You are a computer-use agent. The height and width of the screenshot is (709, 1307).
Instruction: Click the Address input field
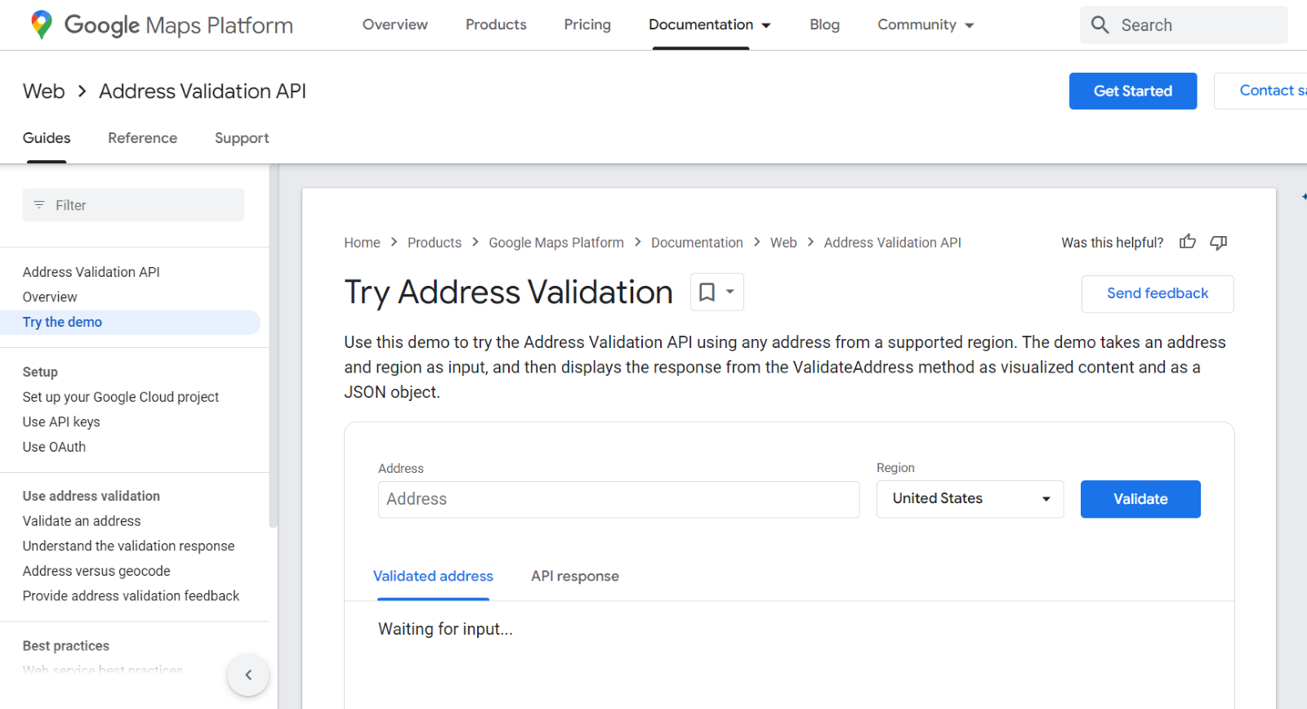(618, 499)
